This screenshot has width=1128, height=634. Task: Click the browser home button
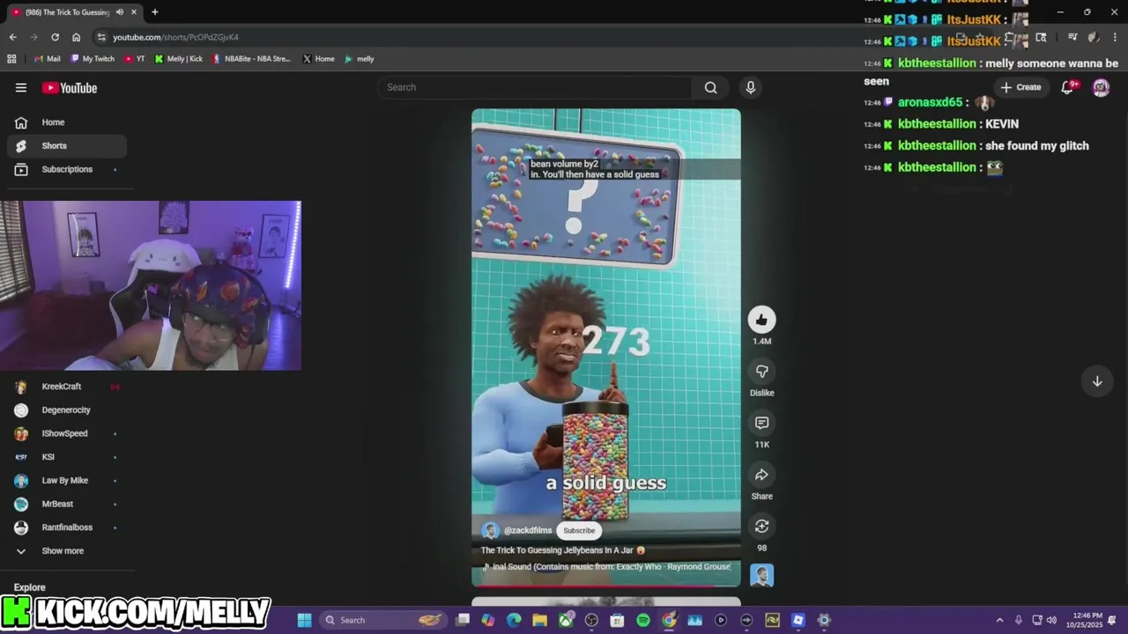76,37
